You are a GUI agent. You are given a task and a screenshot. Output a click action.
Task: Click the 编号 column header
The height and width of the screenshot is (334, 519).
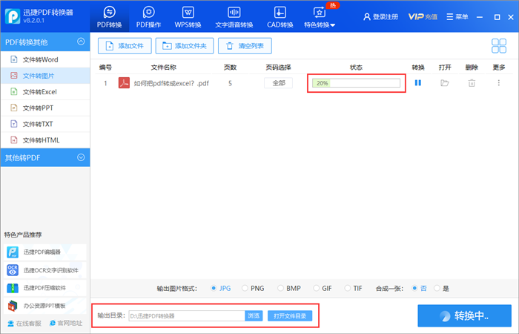coord(105,68)
